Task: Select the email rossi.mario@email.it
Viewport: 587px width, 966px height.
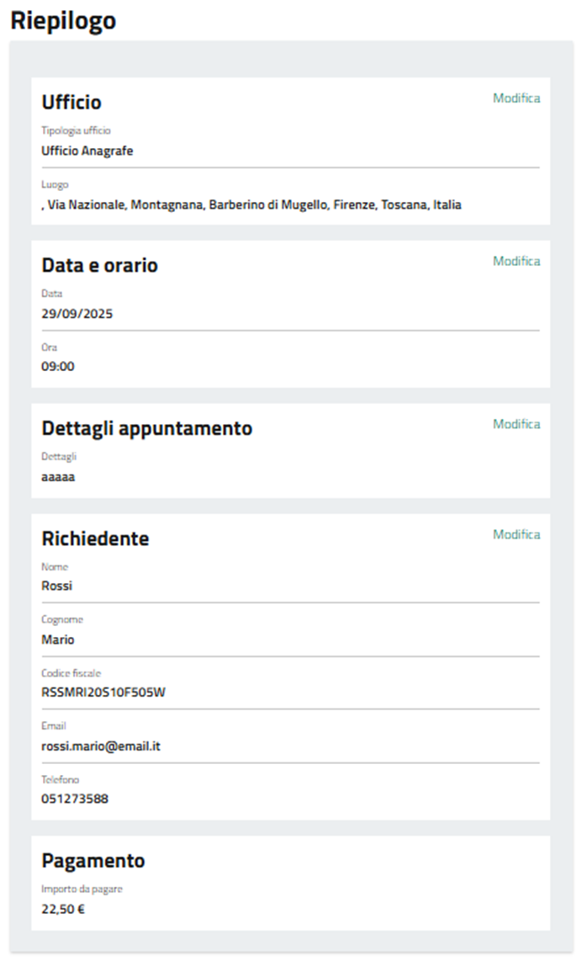Action: [x=101, y=746]
